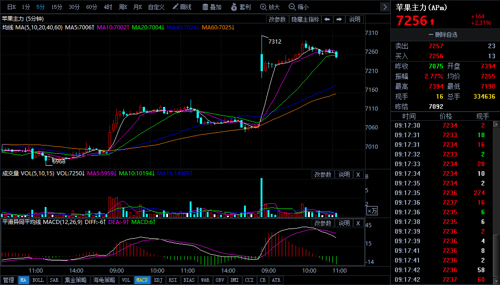Select the 画线 draw line tool
500x285 pixels.
(x=182, y=7)
